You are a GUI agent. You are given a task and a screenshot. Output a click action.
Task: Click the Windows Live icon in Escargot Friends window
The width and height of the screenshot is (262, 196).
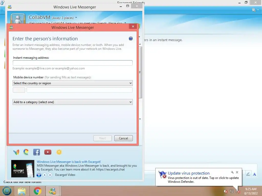(2, 3)
